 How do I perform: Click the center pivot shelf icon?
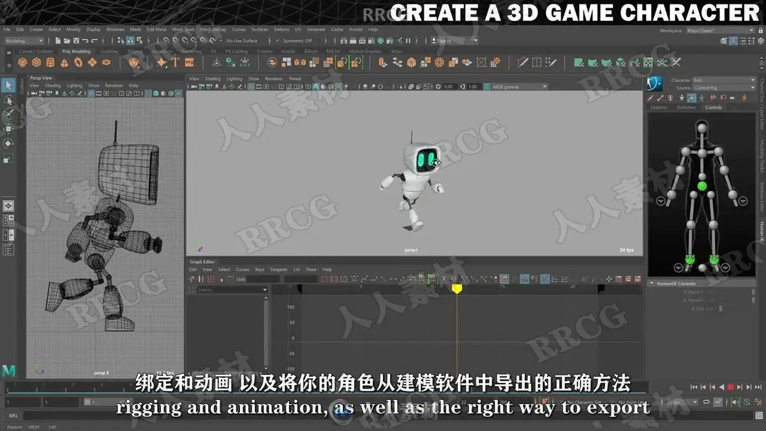point(217,63)
